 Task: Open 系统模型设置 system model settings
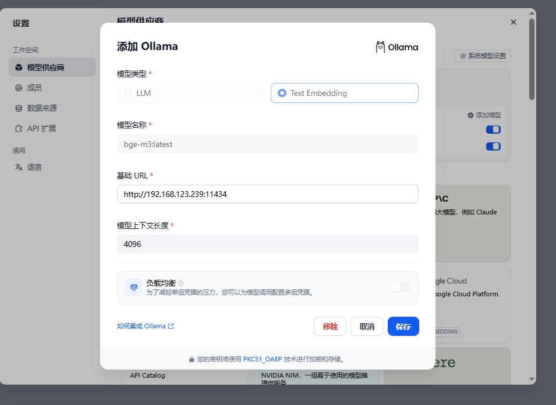483,56
